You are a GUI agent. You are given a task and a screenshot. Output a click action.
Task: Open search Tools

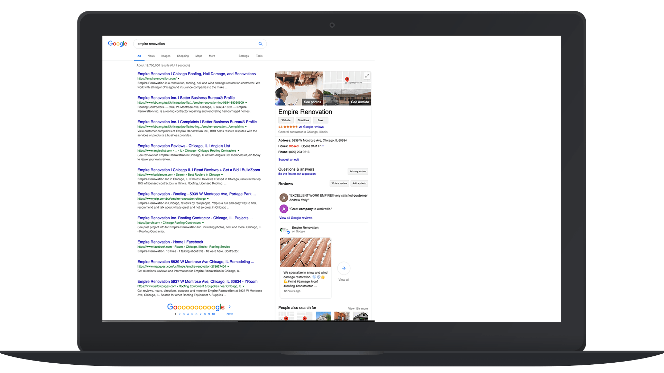pos(259,56)
